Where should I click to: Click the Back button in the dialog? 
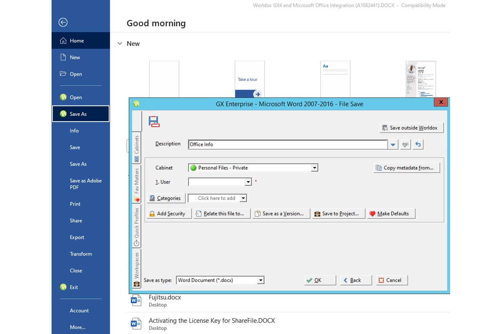coord(356,280)
